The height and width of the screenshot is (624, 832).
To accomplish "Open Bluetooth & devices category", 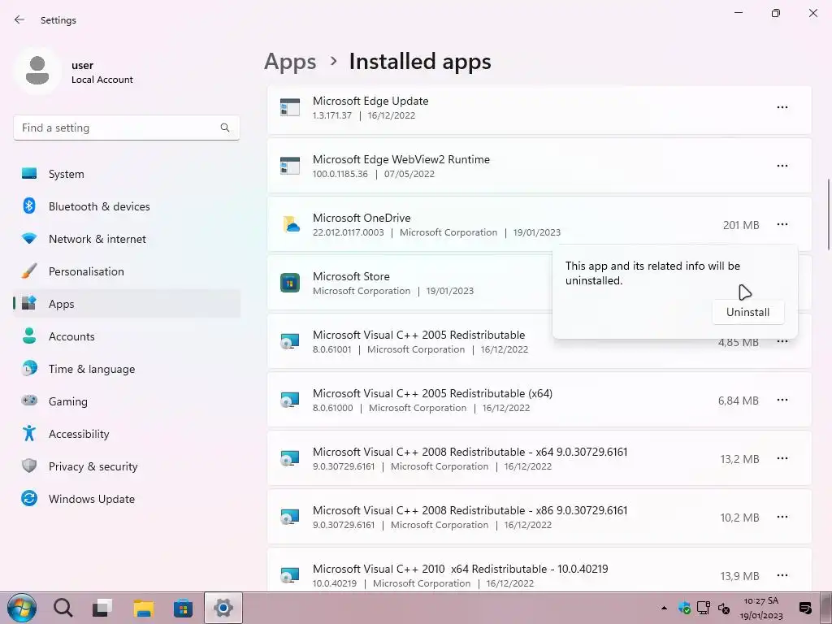I will click(x=127, y=206).
